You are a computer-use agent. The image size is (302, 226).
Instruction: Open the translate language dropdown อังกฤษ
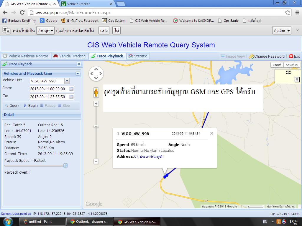click(45, 31)
